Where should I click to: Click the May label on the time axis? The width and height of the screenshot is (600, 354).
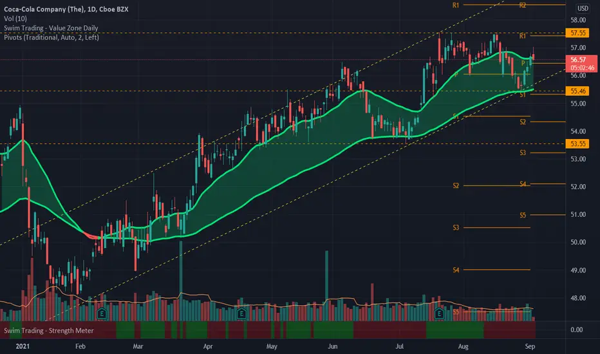point(272,346)
